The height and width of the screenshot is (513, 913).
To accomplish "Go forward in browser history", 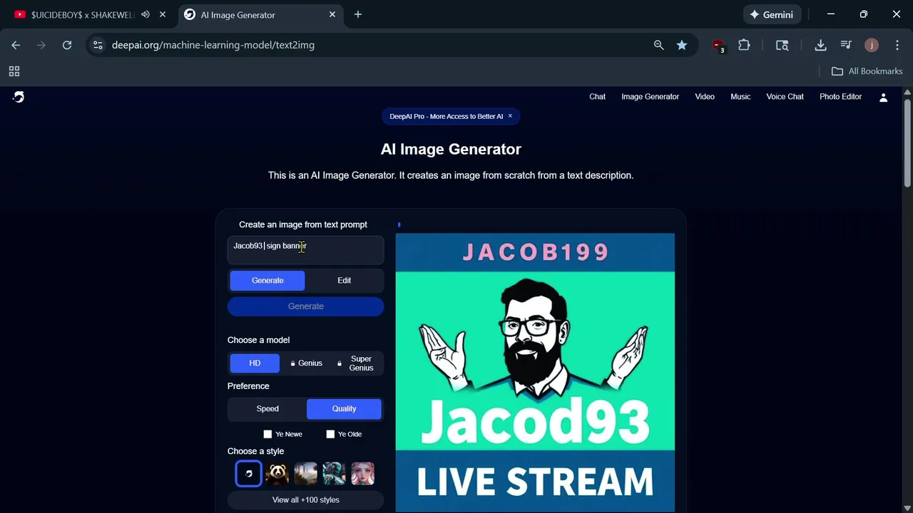I will point(41,45).
